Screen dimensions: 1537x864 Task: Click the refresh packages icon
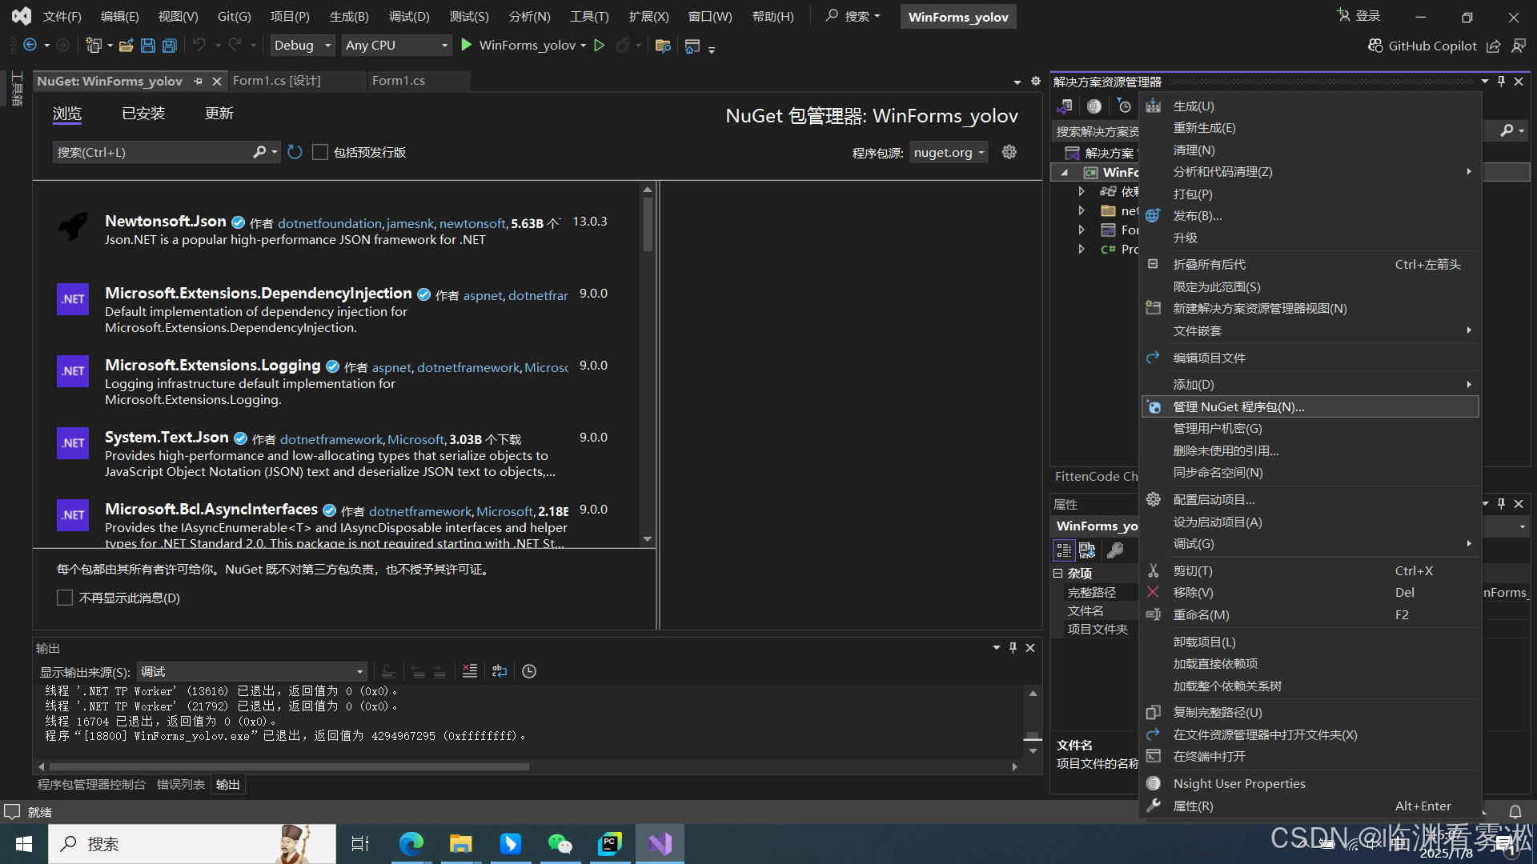click(295, 152)
